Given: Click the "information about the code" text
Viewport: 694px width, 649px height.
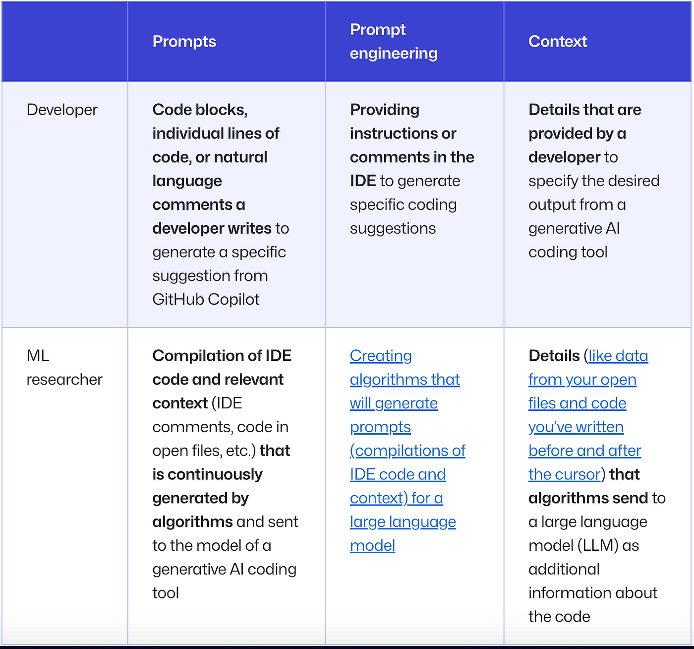Looking at the screenshot, I should pos(593,605).
